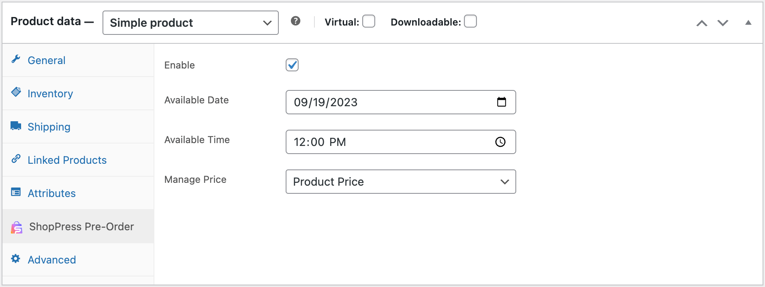This screenshot has width=765, height=287.
Task: Click the ShopPress Pre-Order bag icon
Action: coord(17,227)
